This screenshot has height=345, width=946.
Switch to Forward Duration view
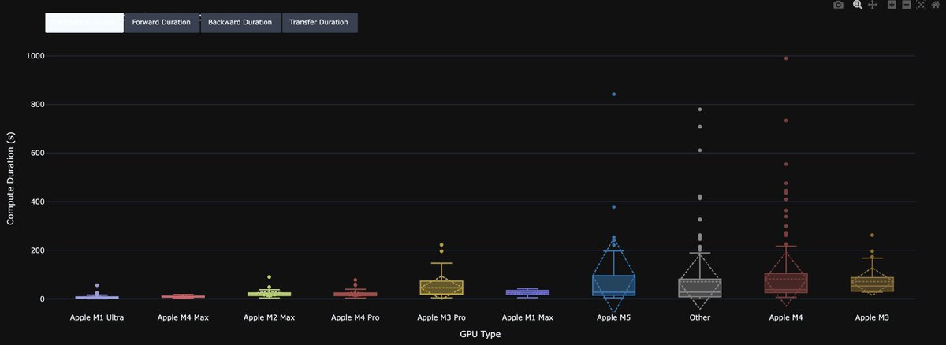click(162, 22)
